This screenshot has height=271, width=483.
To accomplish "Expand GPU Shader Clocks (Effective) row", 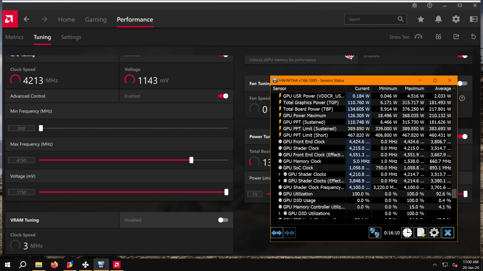I will coord(280,181).
